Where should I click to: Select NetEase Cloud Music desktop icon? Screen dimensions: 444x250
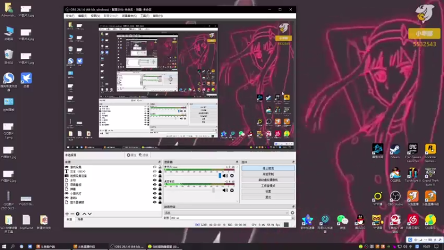413,222
